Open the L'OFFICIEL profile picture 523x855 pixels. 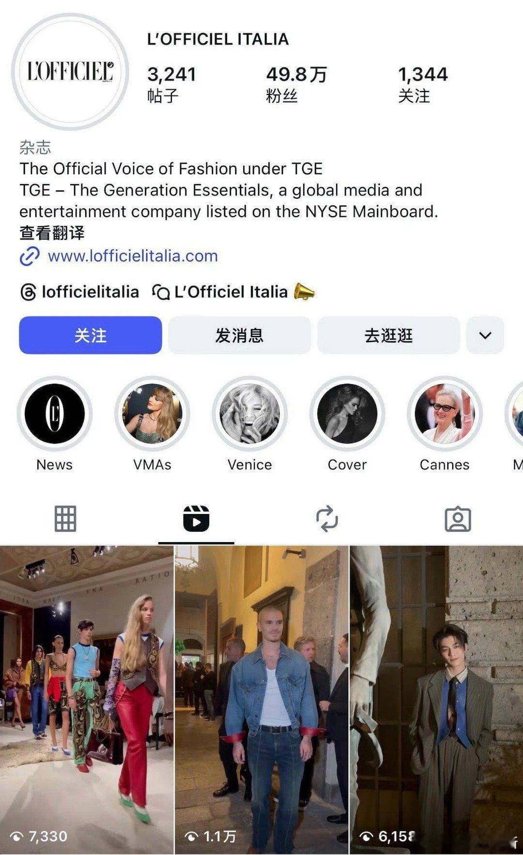(x=70, y=72)
